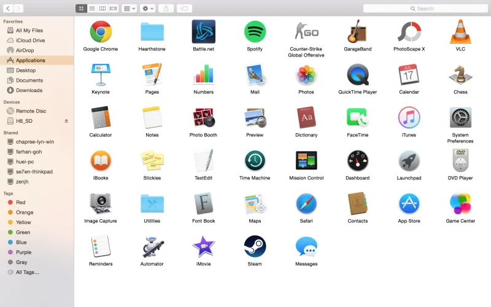Image resolution: width=491 pixels, height=307 pixels.
Task: Open AirDrop from the sidebar
Action: coord(37,50)
